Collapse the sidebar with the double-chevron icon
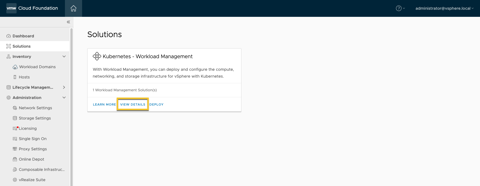480x186 pixels. [x=68, y=22]
